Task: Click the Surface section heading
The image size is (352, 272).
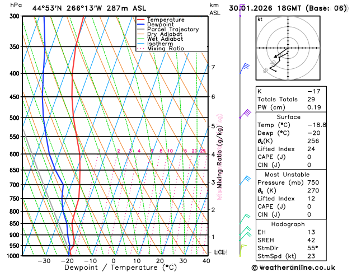Action: [x=288, y=117]
